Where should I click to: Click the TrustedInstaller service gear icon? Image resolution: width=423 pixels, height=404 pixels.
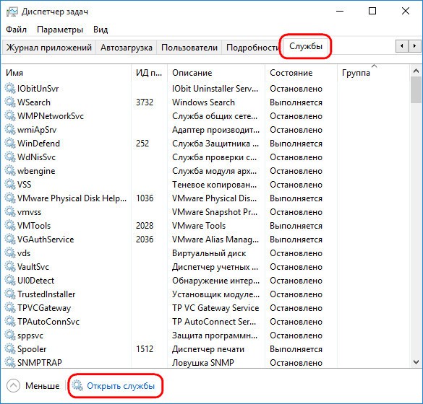point(10,294)
